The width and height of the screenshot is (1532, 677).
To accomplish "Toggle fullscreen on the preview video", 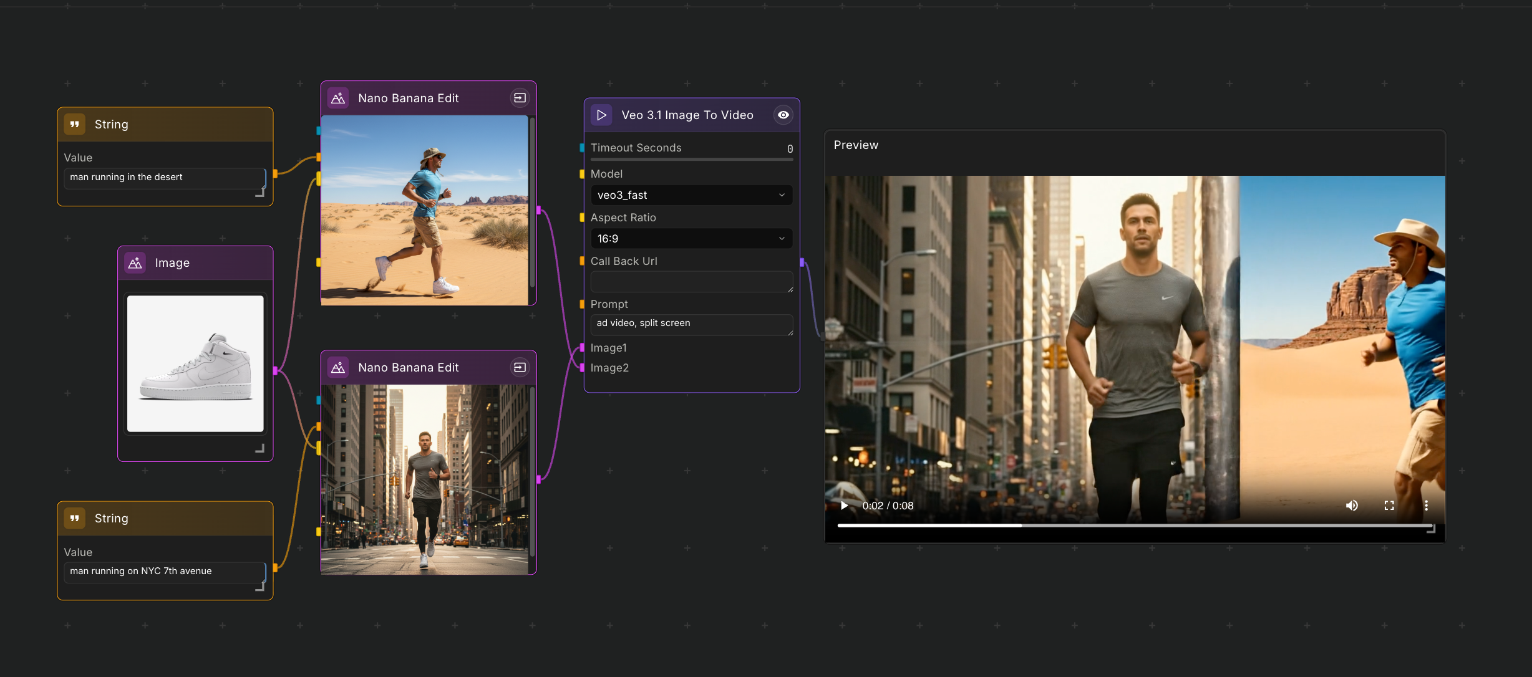I will (1389, 506).
